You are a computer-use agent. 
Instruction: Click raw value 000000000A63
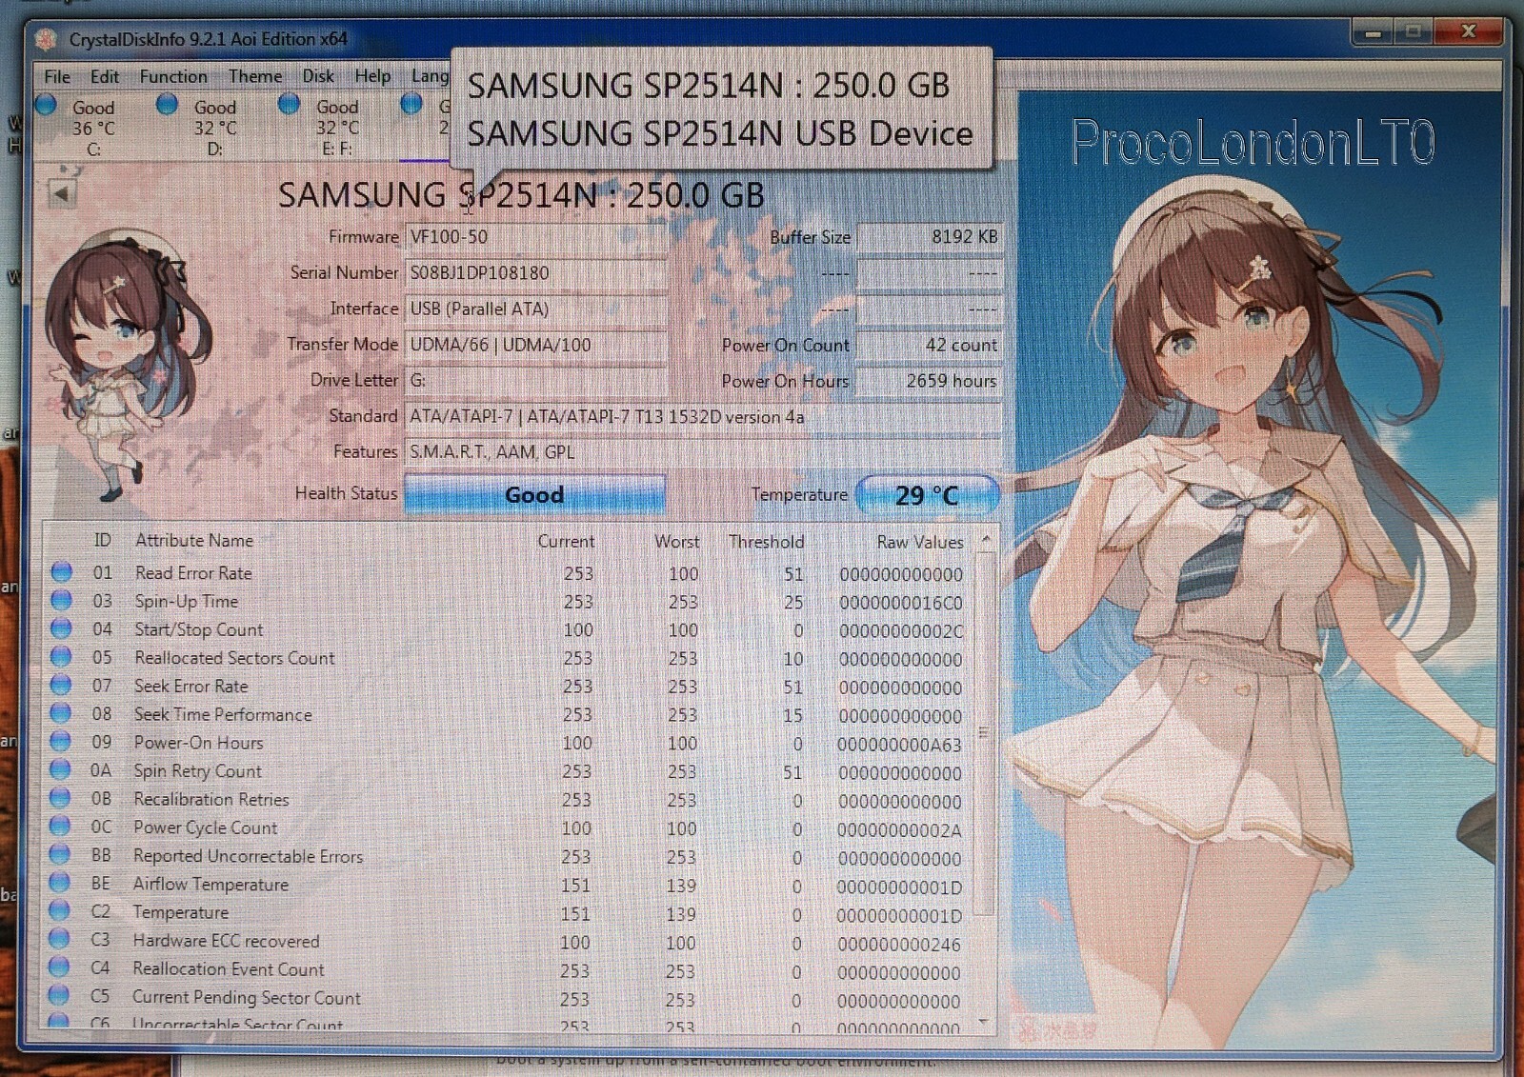tap(899, 746)
